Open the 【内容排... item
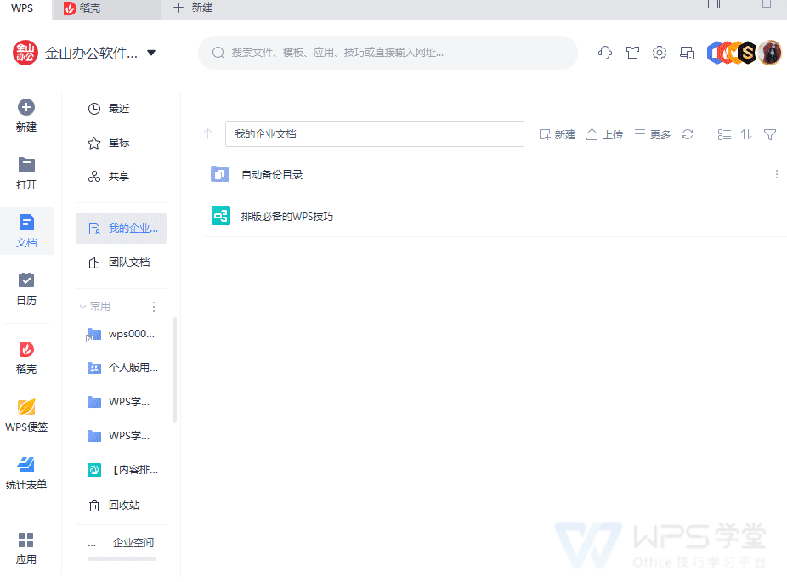This screenshot has height=582, width=787. (121, 470)
